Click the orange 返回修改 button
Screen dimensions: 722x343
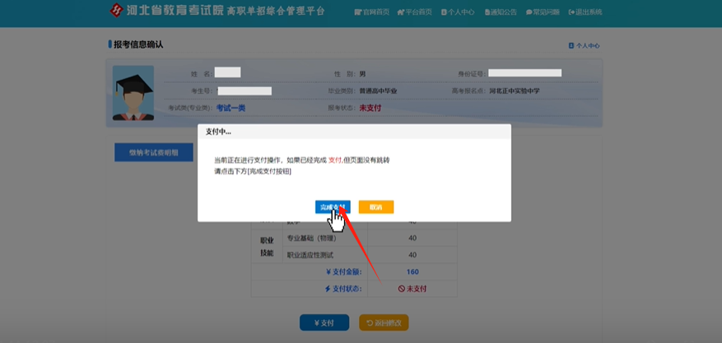pos(384,322)
